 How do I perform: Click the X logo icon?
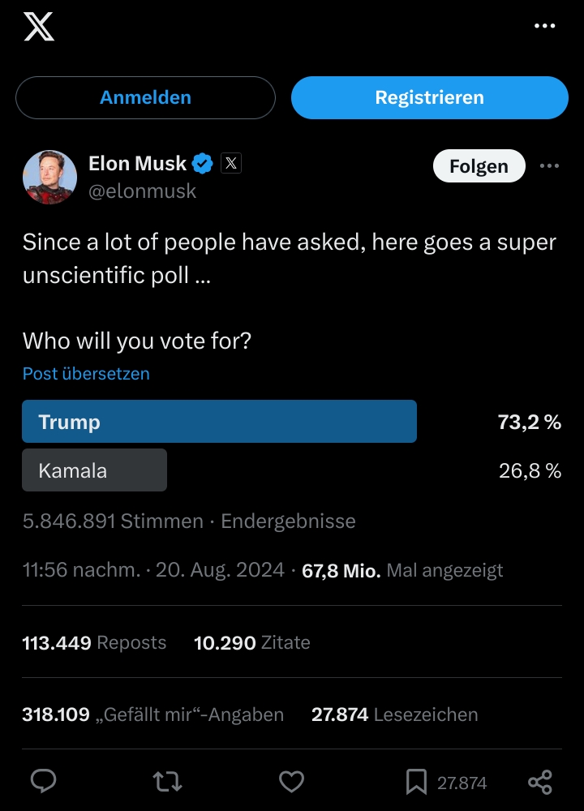39,27
